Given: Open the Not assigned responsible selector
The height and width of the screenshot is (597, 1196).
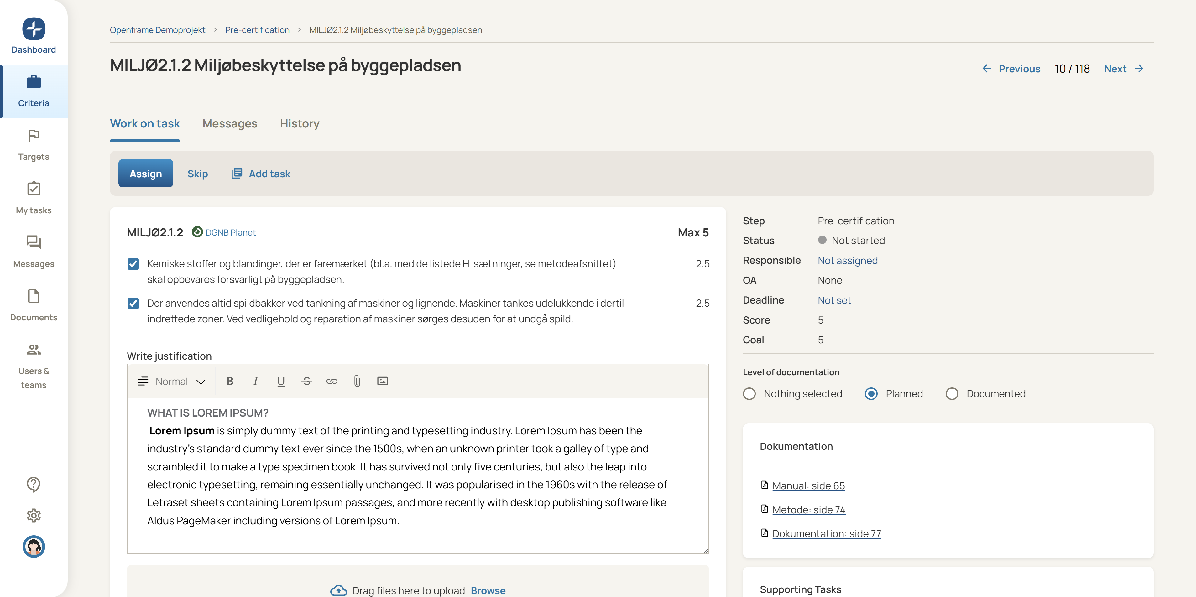Looking at the screenshot, I should (847, 260).
